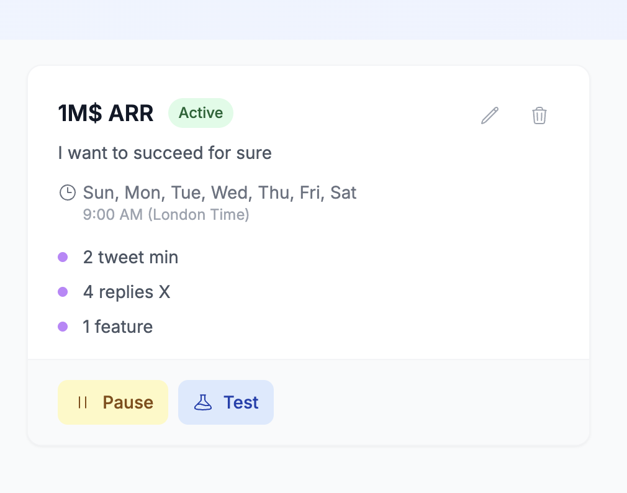Expand the weekday schedule row
The height and width of the screenshot is (493, 627).
click(219, 192)
